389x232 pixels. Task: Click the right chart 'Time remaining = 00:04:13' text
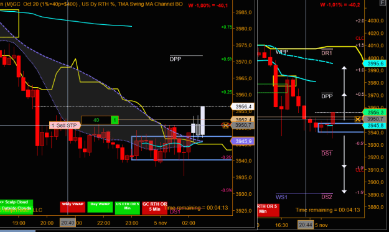coord(328,210)
